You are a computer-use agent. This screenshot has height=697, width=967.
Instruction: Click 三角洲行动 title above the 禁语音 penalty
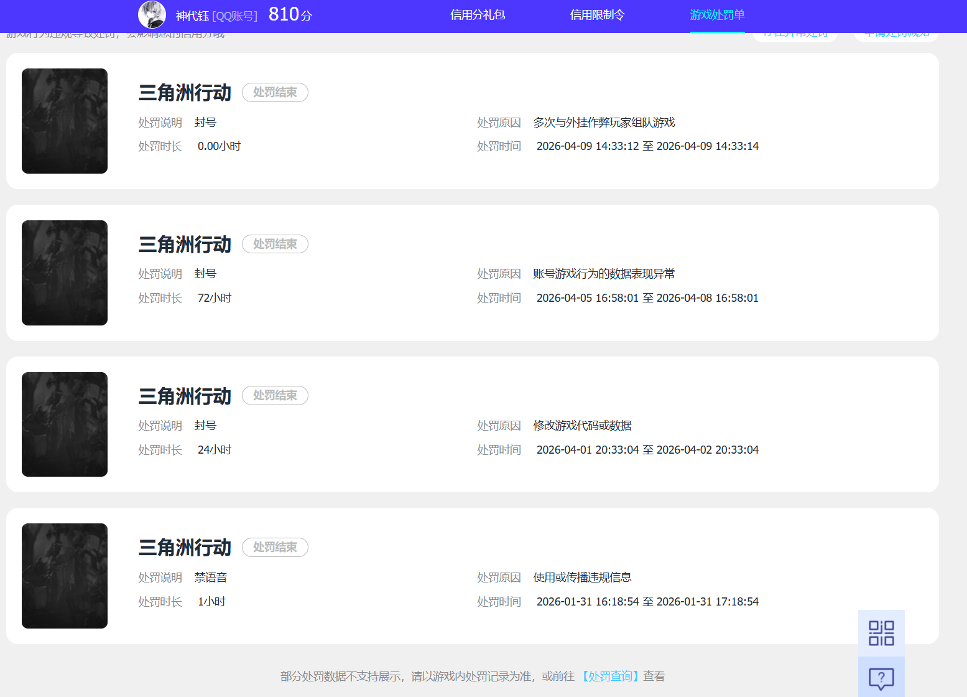[185, 548]
